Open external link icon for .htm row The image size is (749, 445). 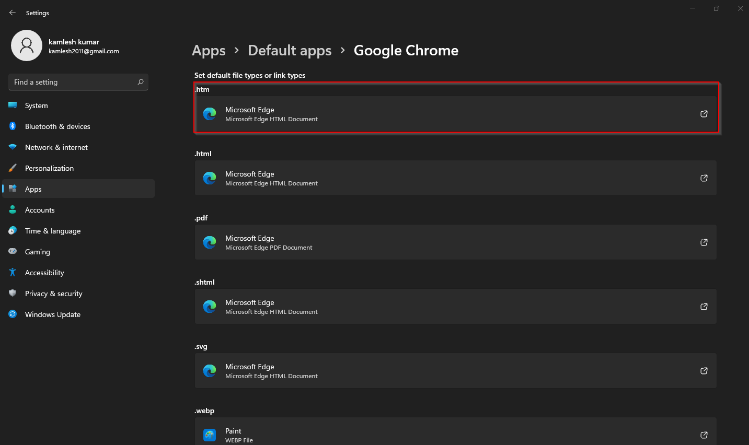point(704,114)
